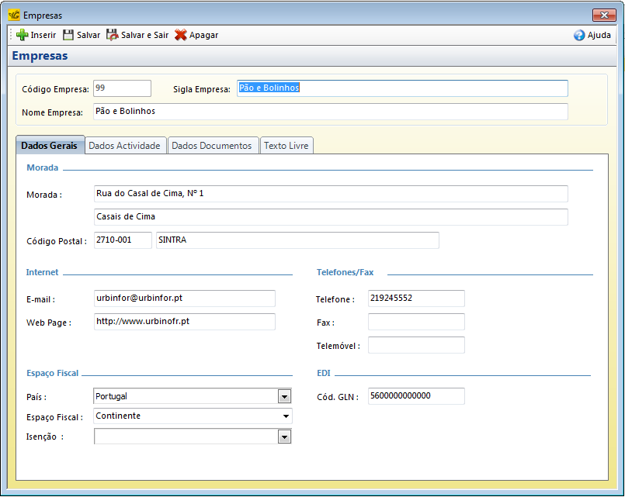This screenshot has height=497, width=625.
Task: Click the Sigla Empresa input field
Action: [x=402, y=88]
